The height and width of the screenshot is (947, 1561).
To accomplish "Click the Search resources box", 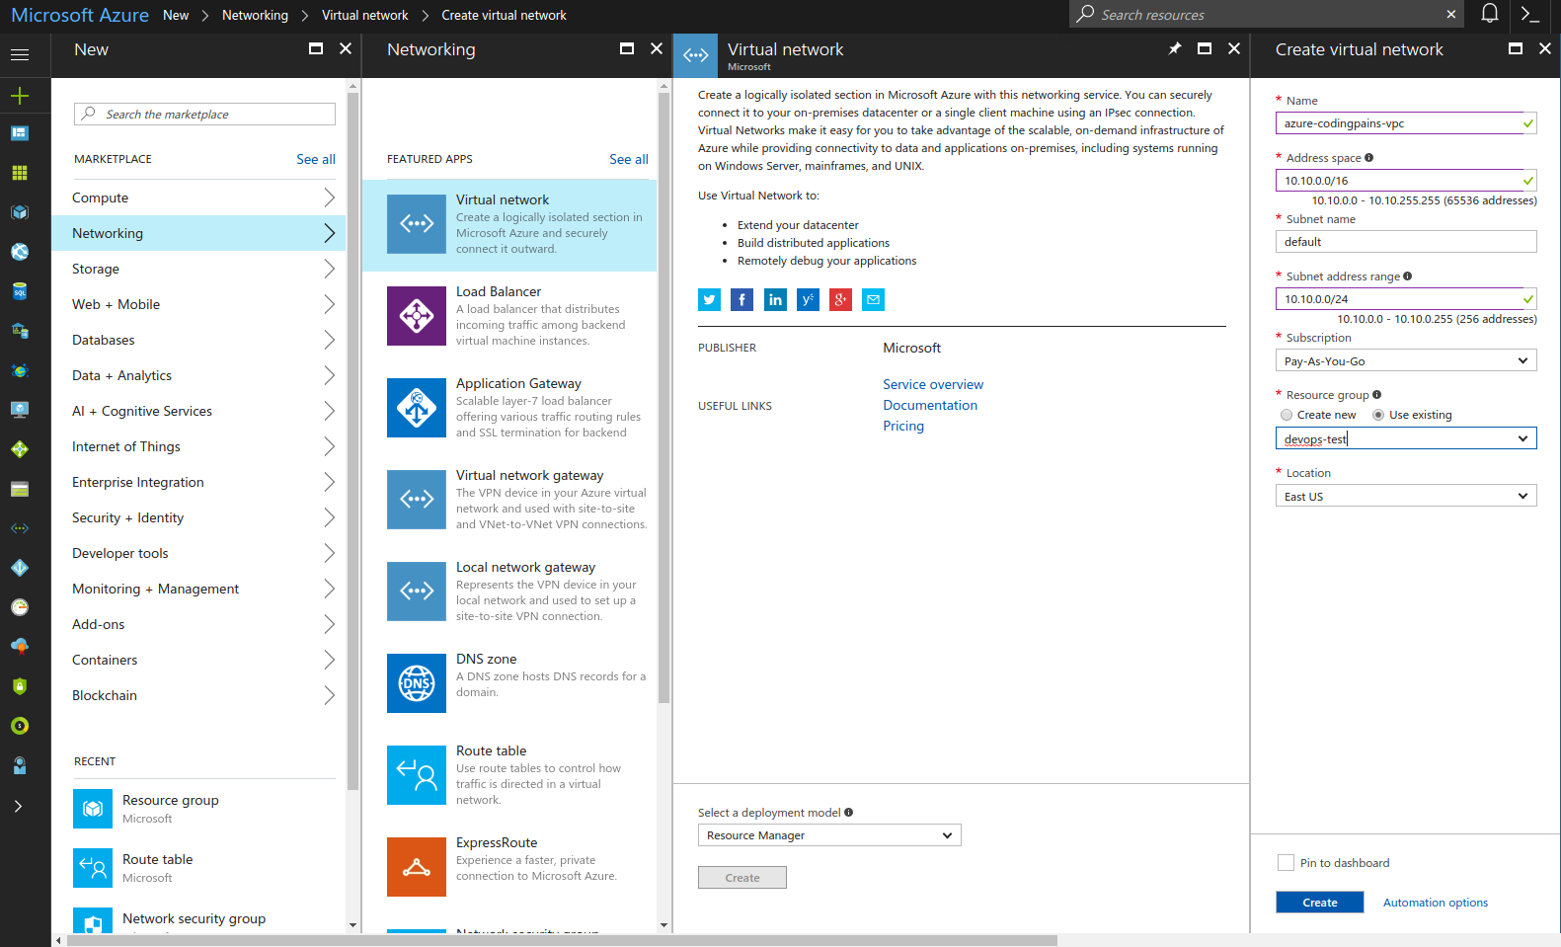I will (1268, 14).
